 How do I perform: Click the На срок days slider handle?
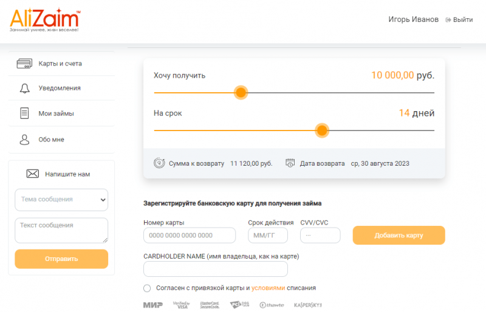coord(322,130)
